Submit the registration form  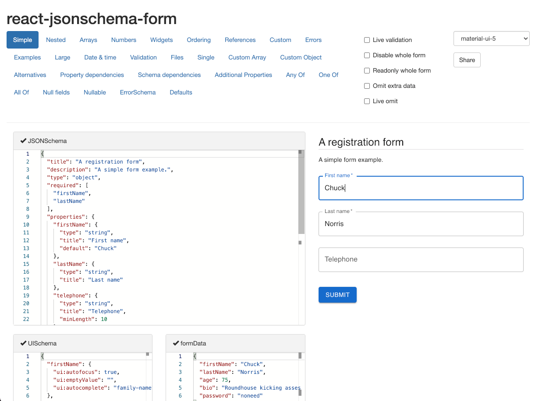coord(337,295)
